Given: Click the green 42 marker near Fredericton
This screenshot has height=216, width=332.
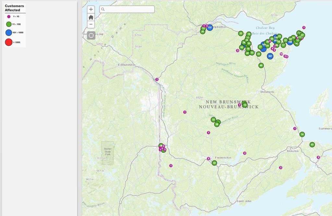Looking at the screenshot, I should [214, 163].
